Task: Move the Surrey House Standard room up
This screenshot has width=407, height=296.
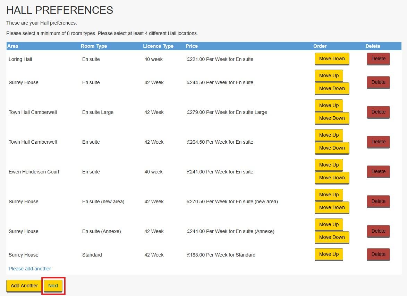Action: (x=329, y=254)
